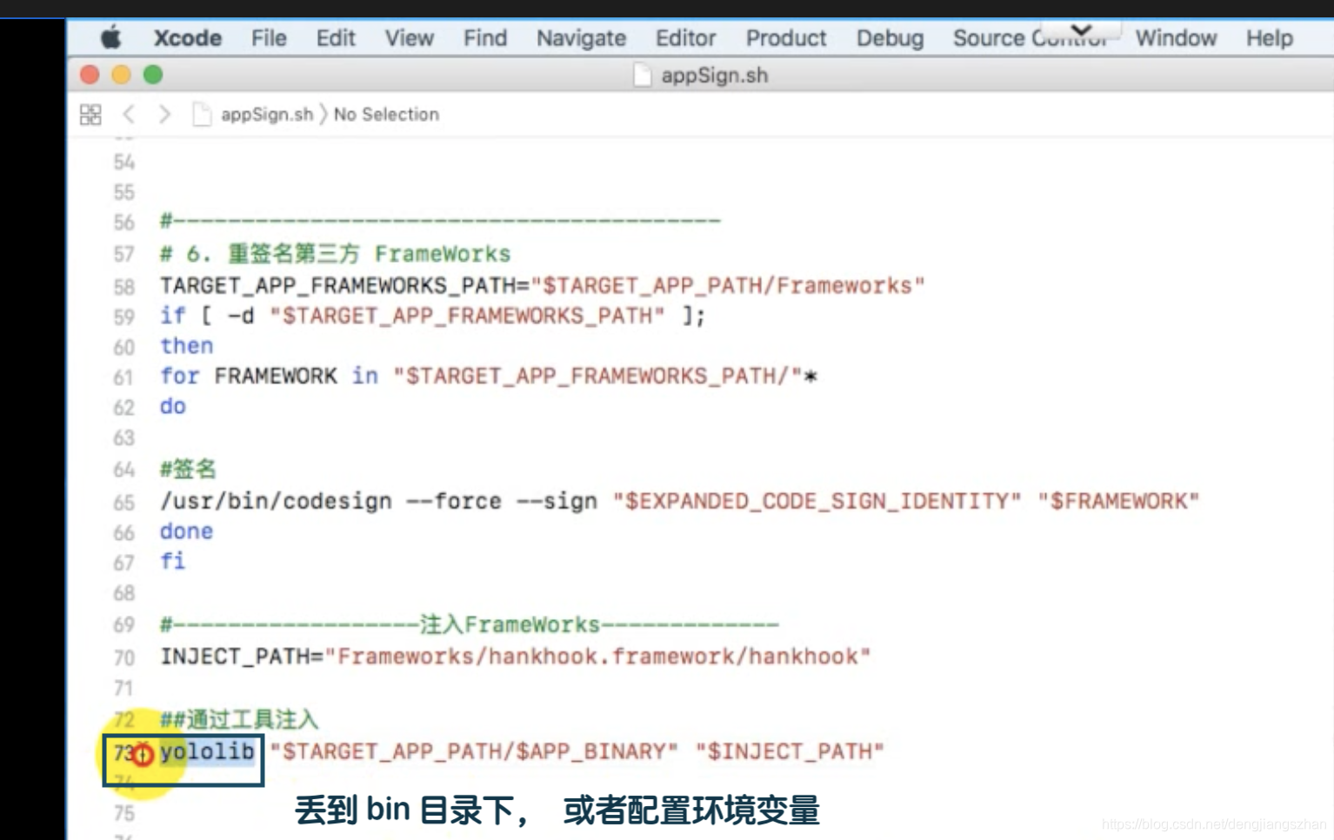Viewport: 1334px width, 840px height.
Task: Click the '#签名' comment on line 64
Action: 187,470
